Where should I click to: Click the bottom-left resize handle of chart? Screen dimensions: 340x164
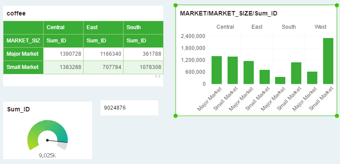click(x=176, y=116)
